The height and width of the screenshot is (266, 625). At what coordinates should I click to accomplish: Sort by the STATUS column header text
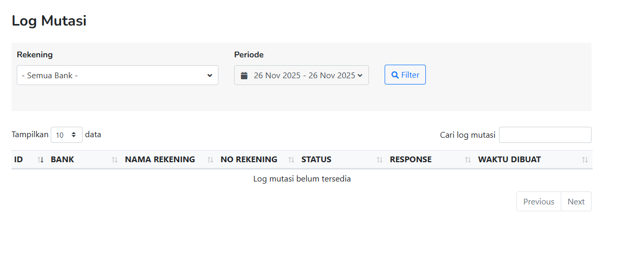coord(316,160)
